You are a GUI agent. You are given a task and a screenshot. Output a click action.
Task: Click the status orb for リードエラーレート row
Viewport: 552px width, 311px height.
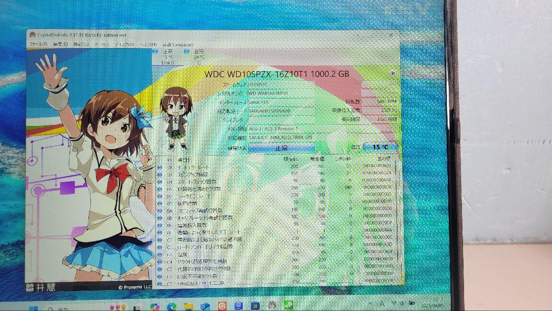pyautogui.click(x=160, y=168)
